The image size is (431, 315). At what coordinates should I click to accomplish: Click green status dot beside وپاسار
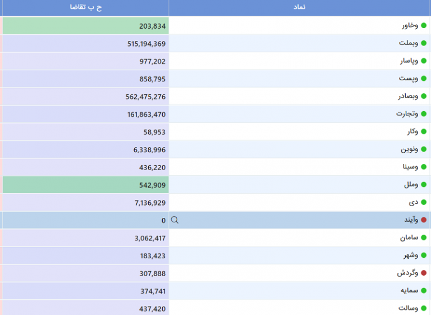coord(424,61)
